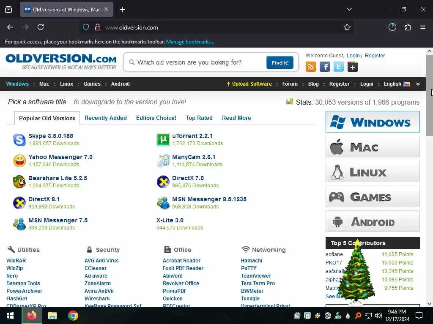This screenshot has width=433, height=324.
Task: Open File Explorer from the taskbar
Action: 52,316
